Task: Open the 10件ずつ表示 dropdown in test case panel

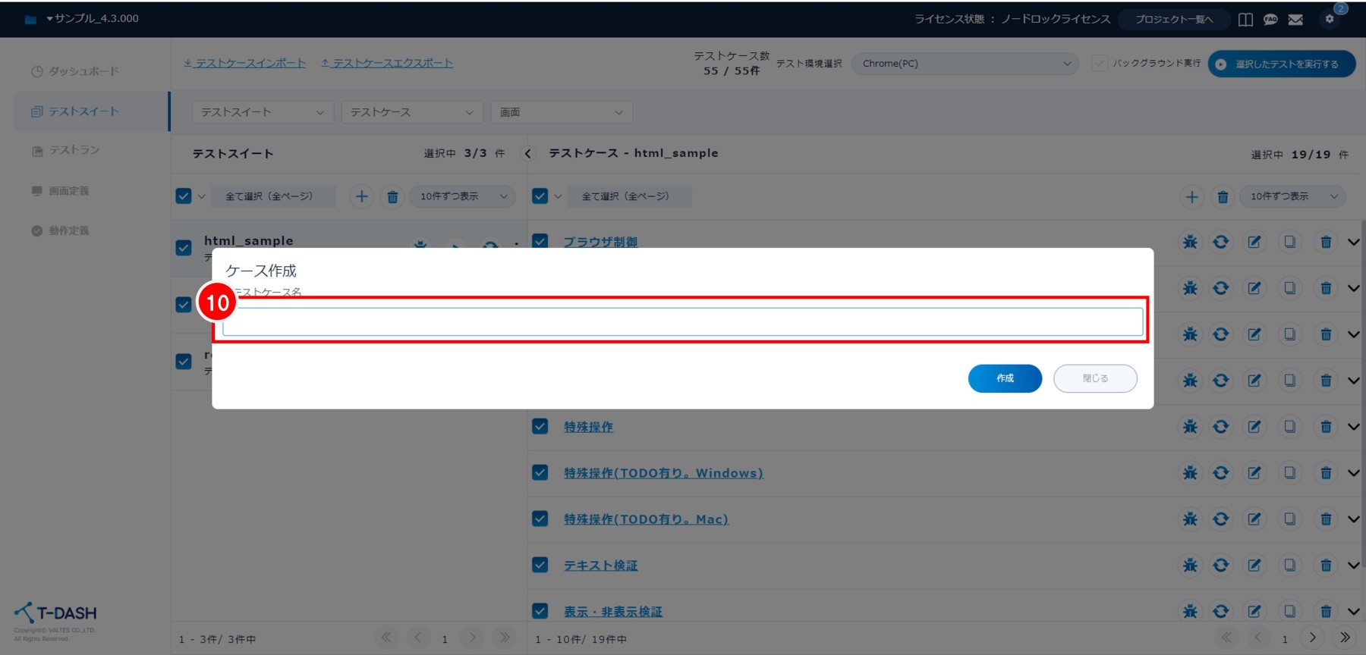Action: tap(1293, 197)
